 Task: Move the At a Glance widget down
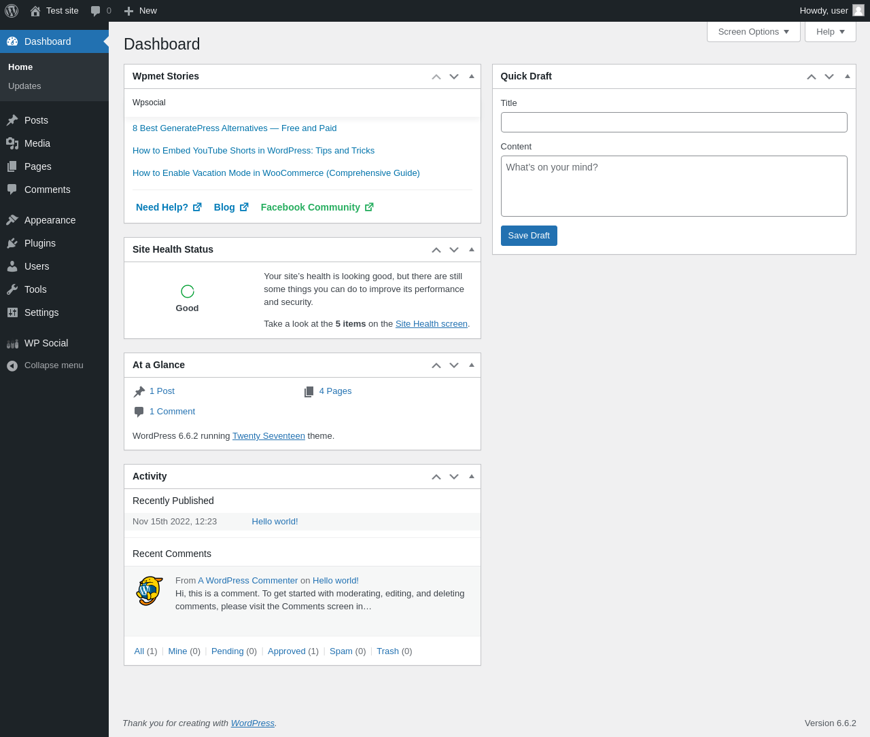click(x=454, y=365)
